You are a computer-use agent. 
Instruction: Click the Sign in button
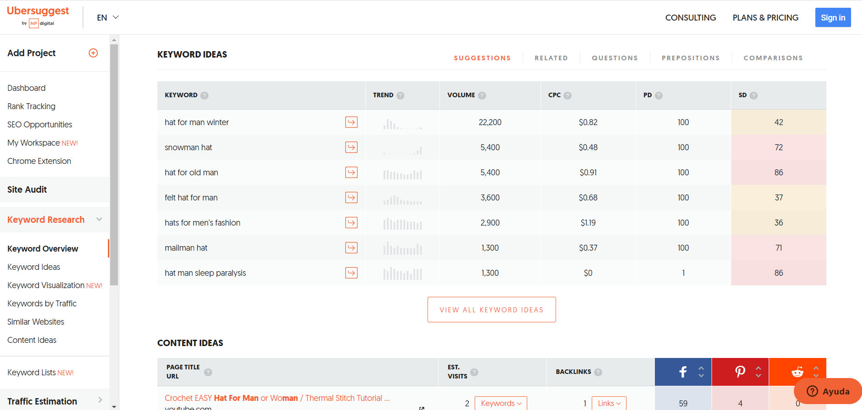coord(833,17)
